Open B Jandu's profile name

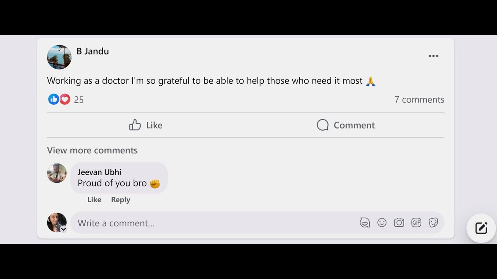[x=93, y=51]
